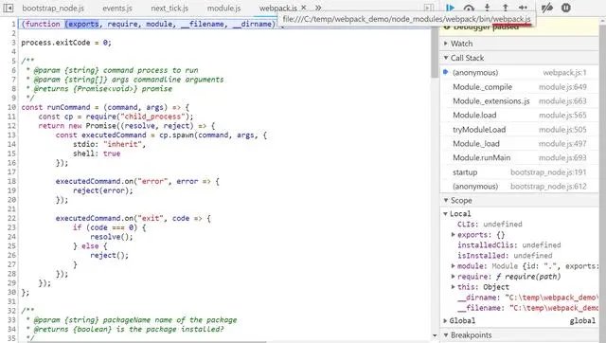Click the CLIs: undefined variable
The width and height of the screenshot is (606, 343).
(x=490, y=225)
